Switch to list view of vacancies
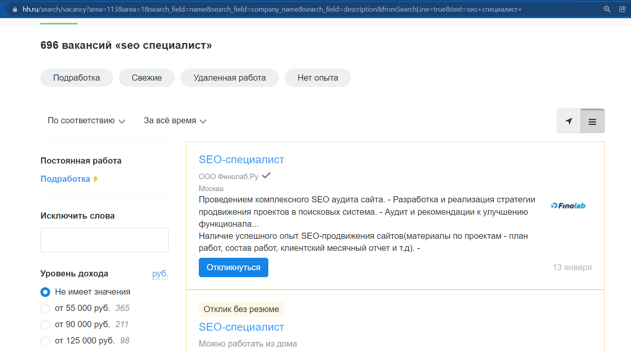The image size is (631, 352). pos(592,121)
